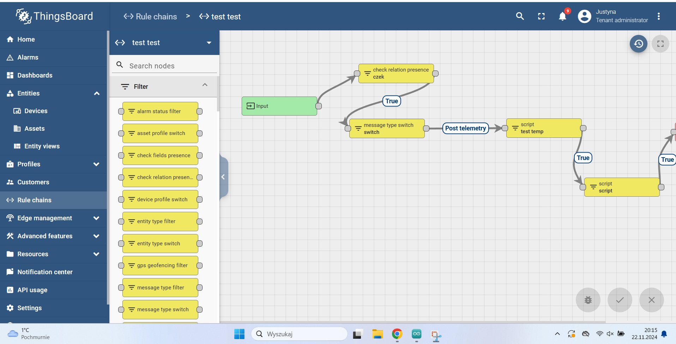Open Alarms in sidebar
Image resolution: width=676 pixels, height=344 pixels.
click(53, 57)
